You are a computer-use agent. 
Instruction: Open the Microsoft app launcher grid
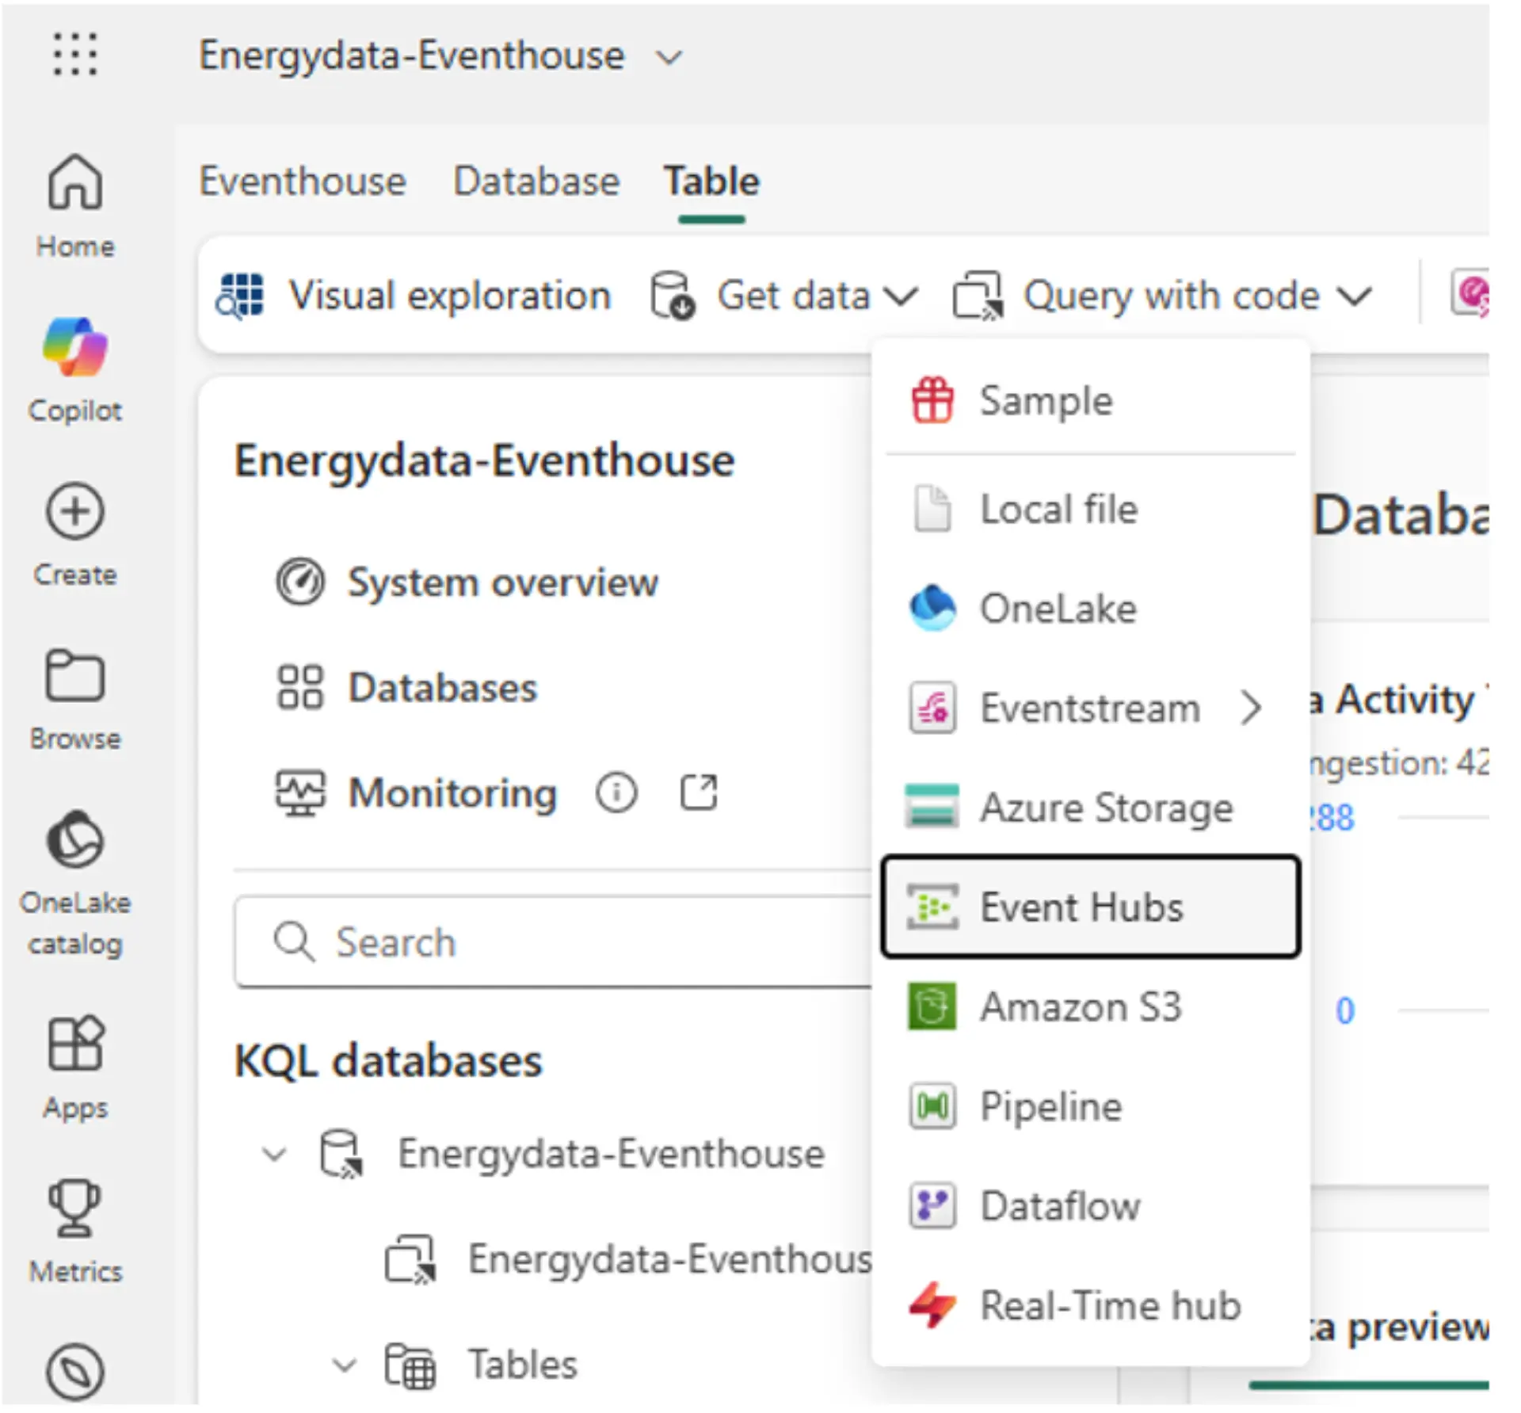[74, 55]
